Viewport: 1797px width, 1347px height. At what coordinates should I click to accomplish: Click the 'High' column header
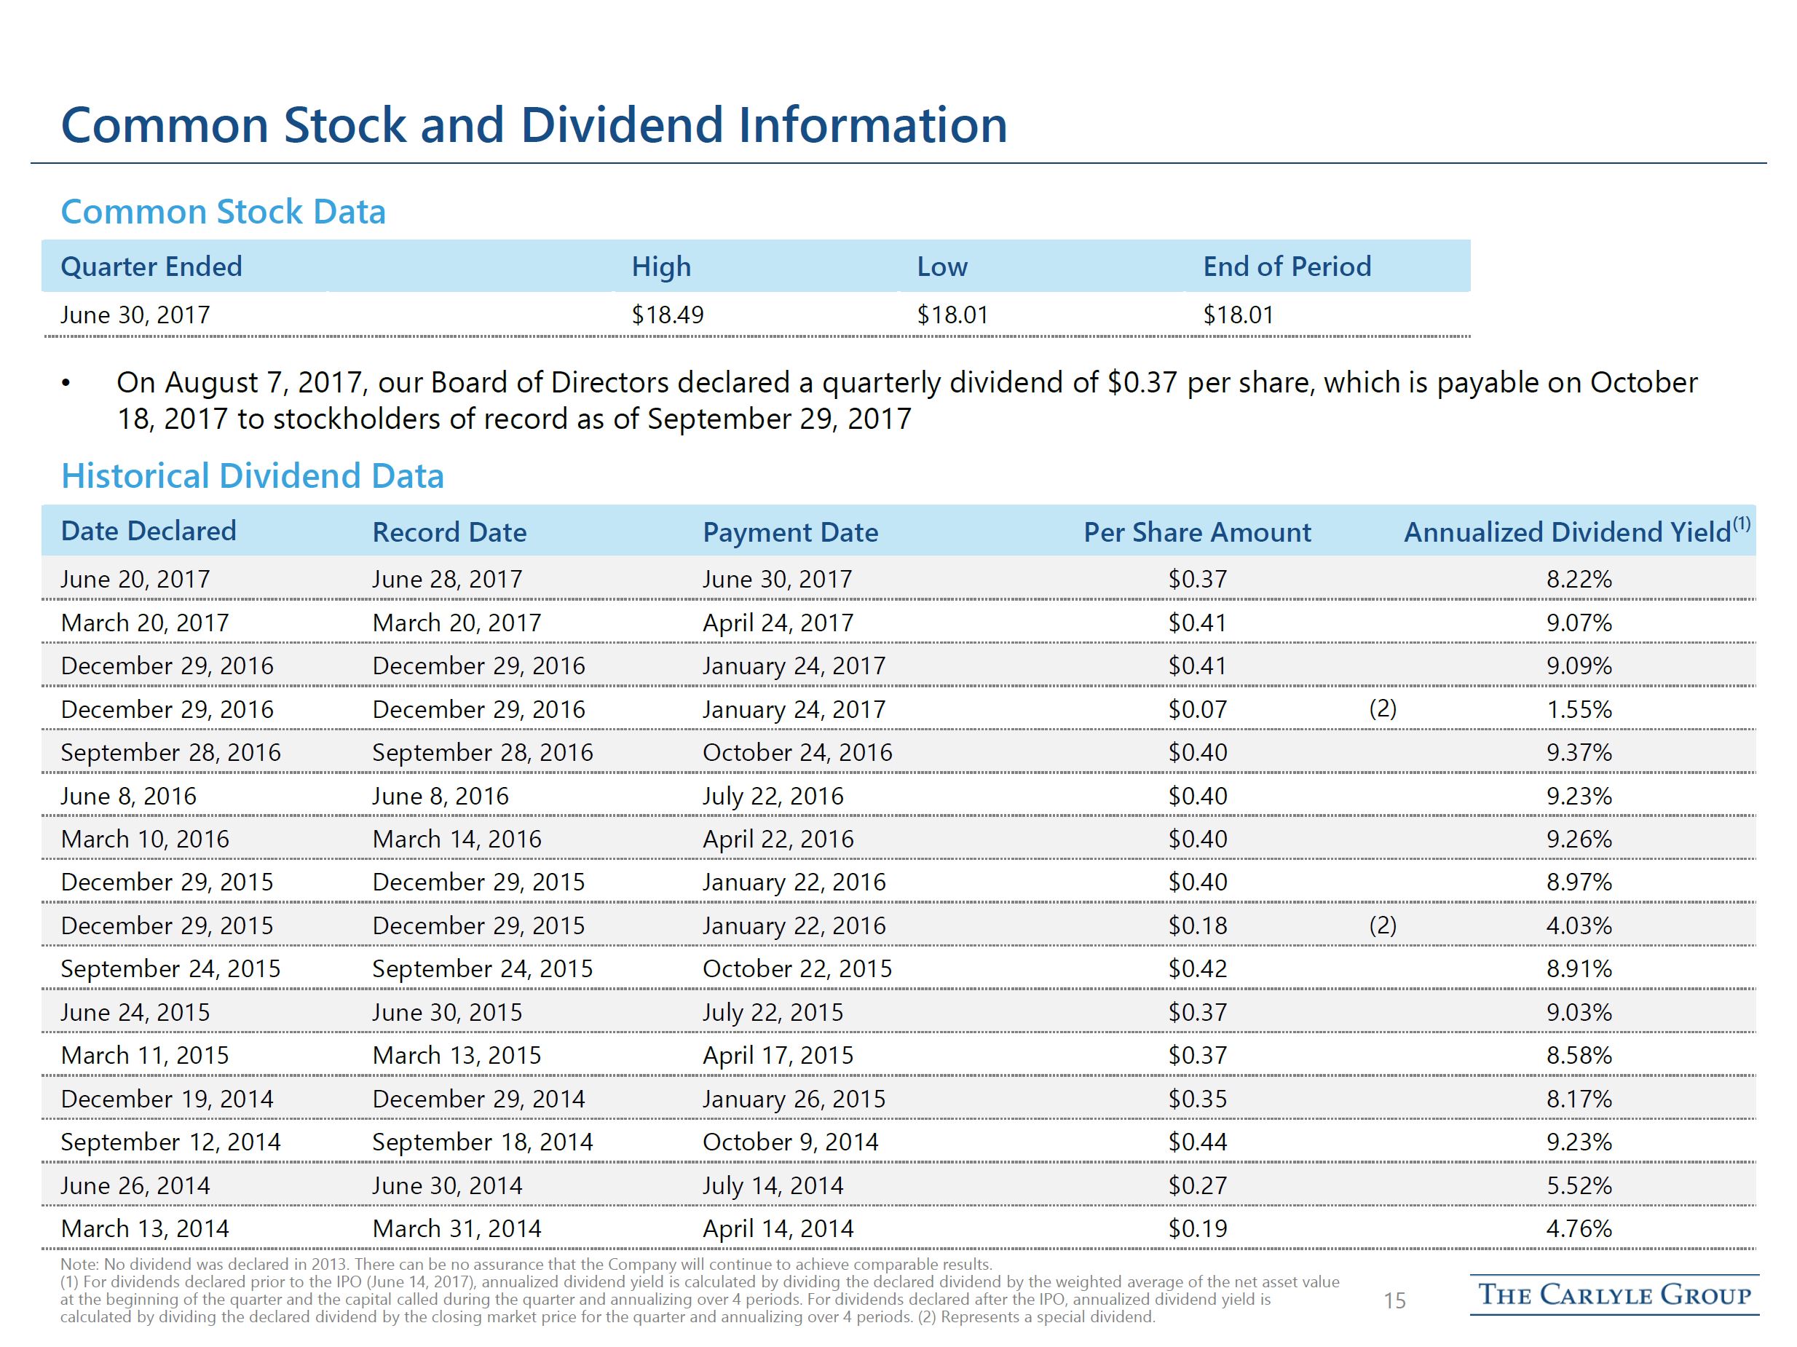coord(661,266)
